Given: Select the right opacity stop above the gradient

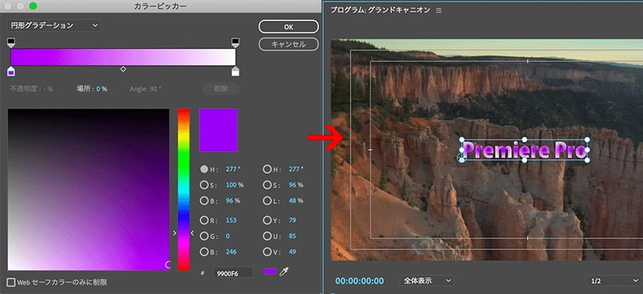Looking at the screenshot, I should (x=235, y=42).
